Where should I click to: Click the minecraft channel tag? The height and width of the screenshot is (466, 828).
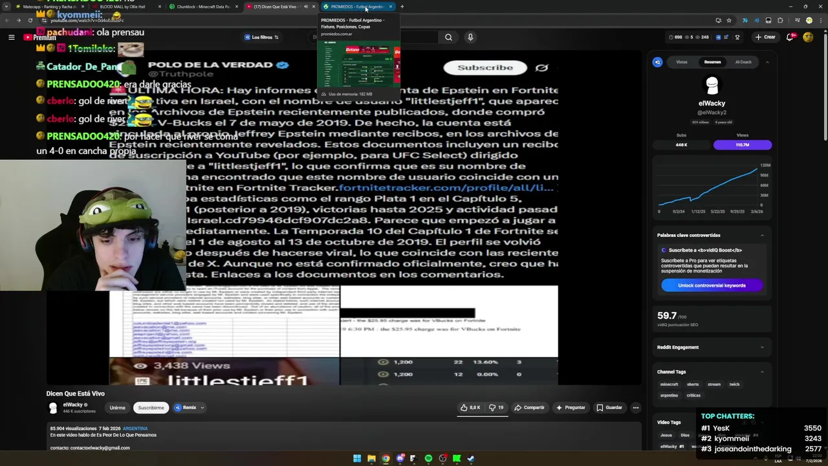click(669, 384)
